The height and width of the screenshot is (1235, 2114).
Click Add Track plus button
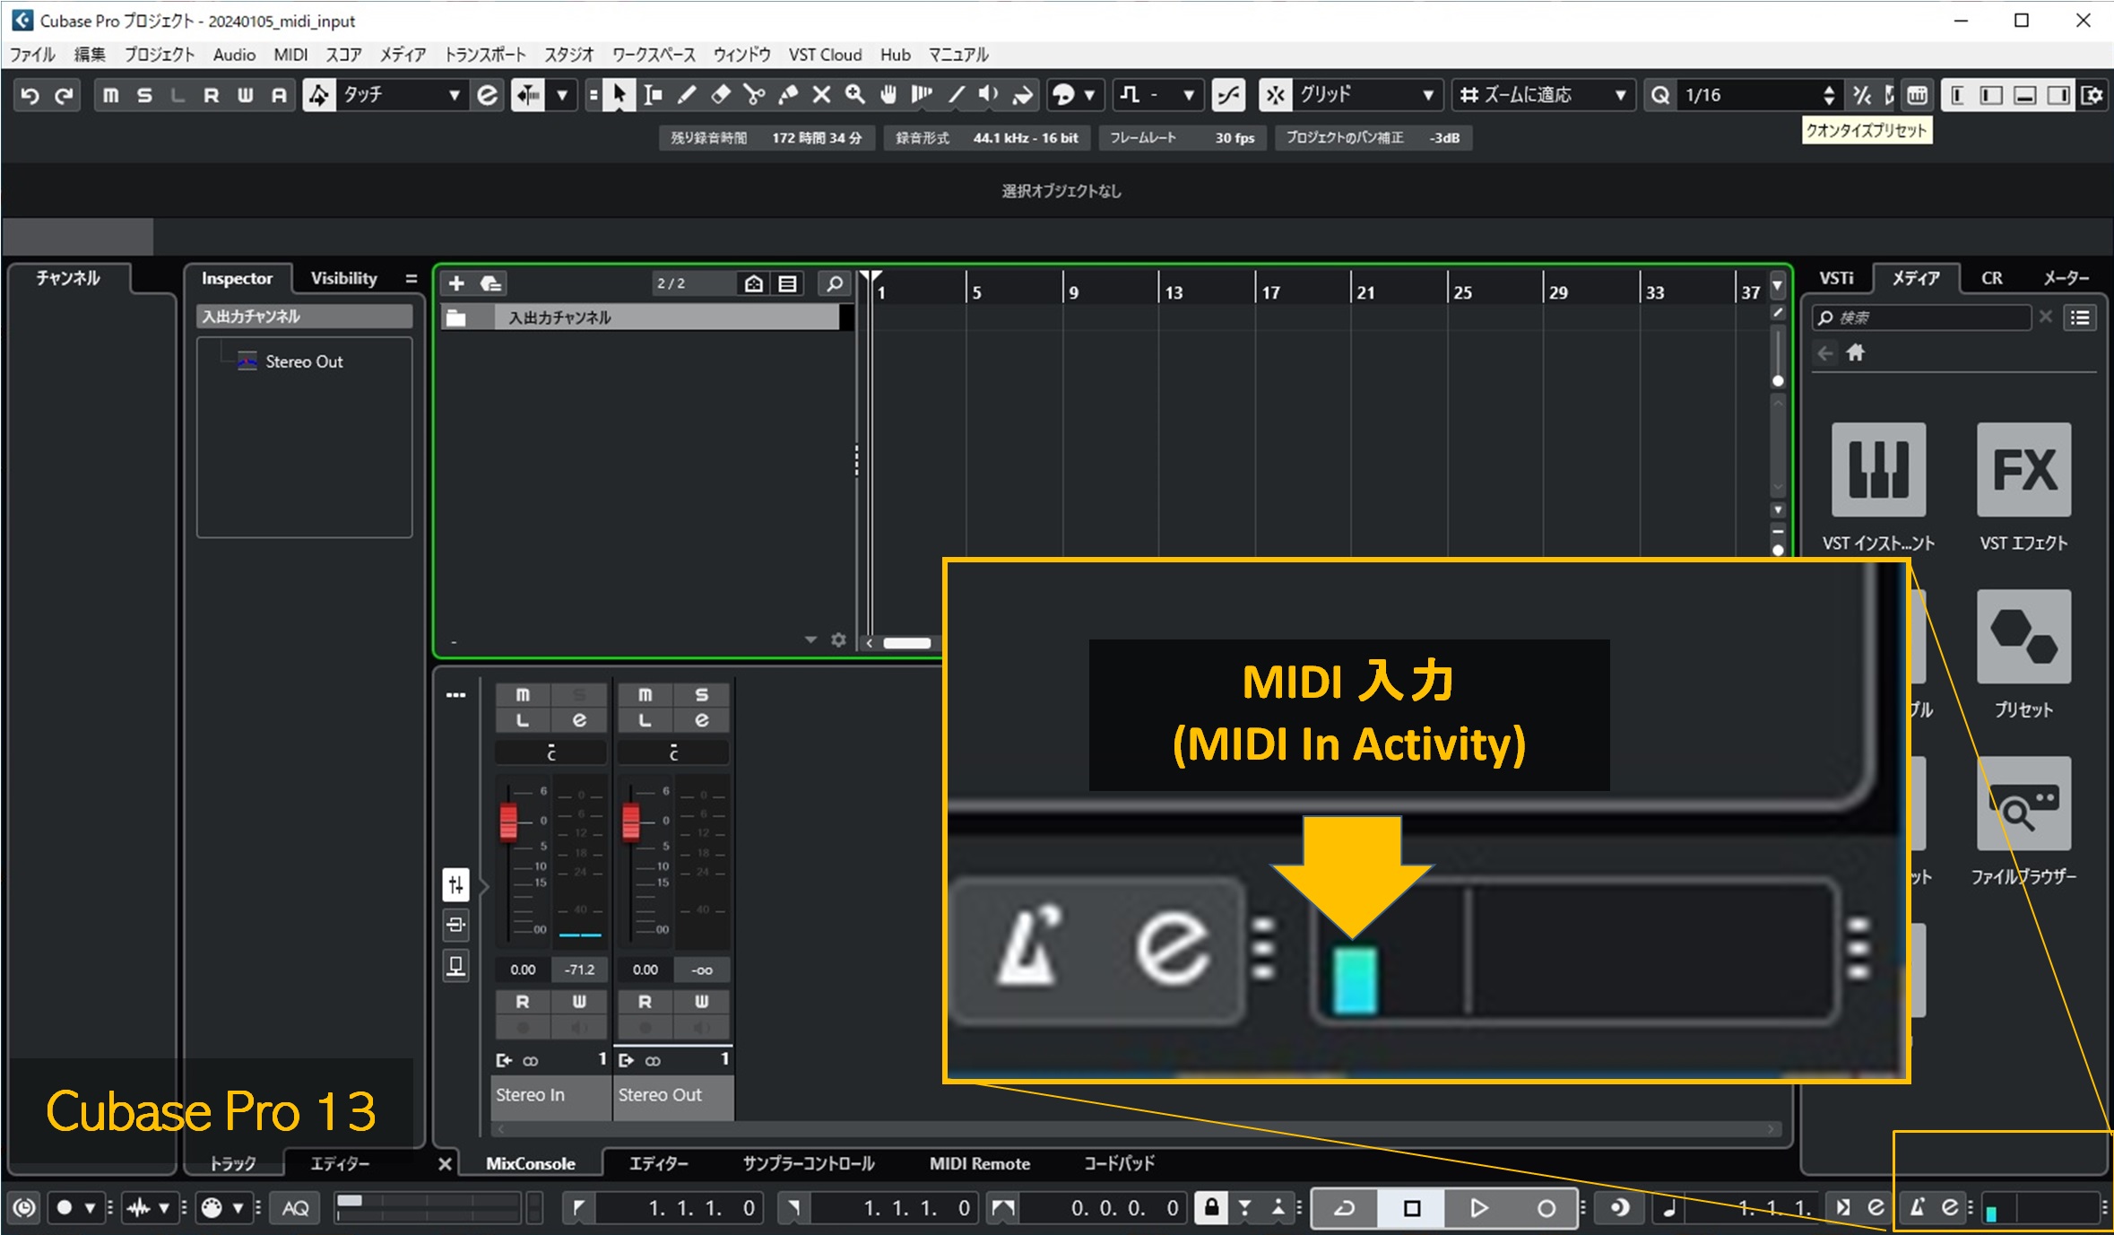click(x=456, y=283)
